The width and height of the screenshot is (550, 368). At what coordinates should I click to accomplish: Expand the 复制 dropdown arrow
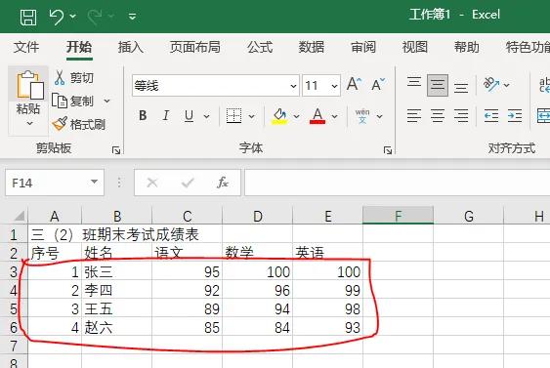(107, 102)
